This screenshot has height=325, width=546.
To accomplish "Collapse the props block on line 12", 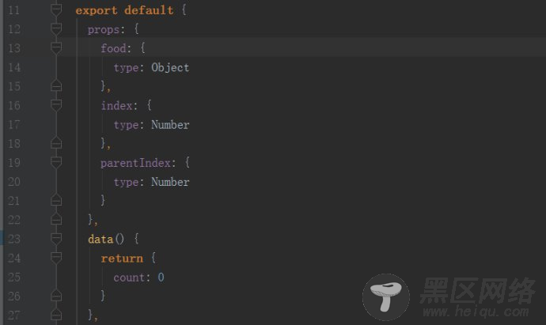I will pos(56,29).
